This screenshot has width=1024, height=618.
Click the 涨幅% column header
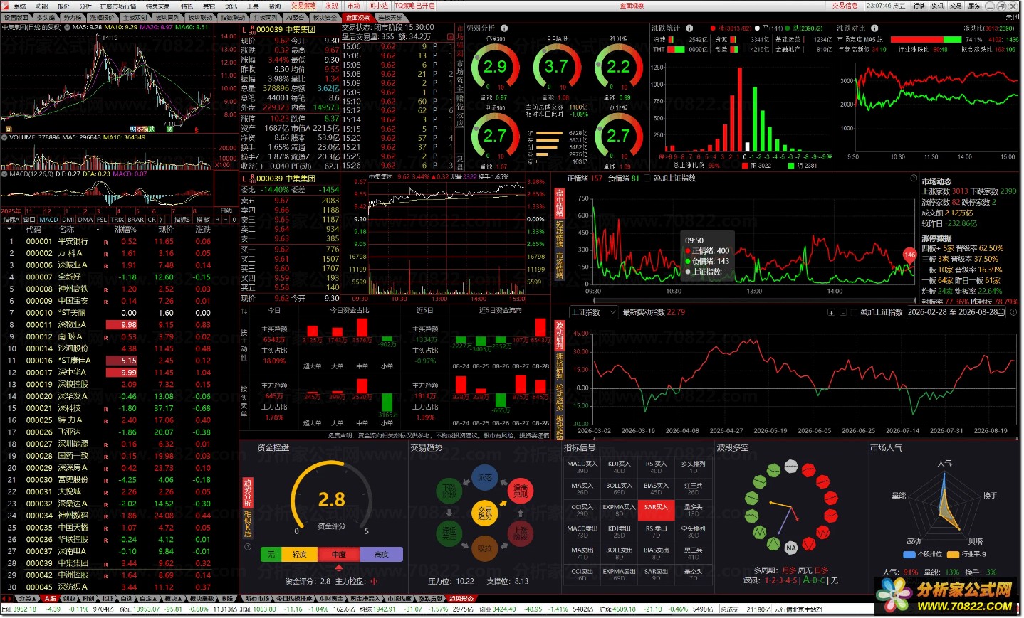click(x=125, y=230)
